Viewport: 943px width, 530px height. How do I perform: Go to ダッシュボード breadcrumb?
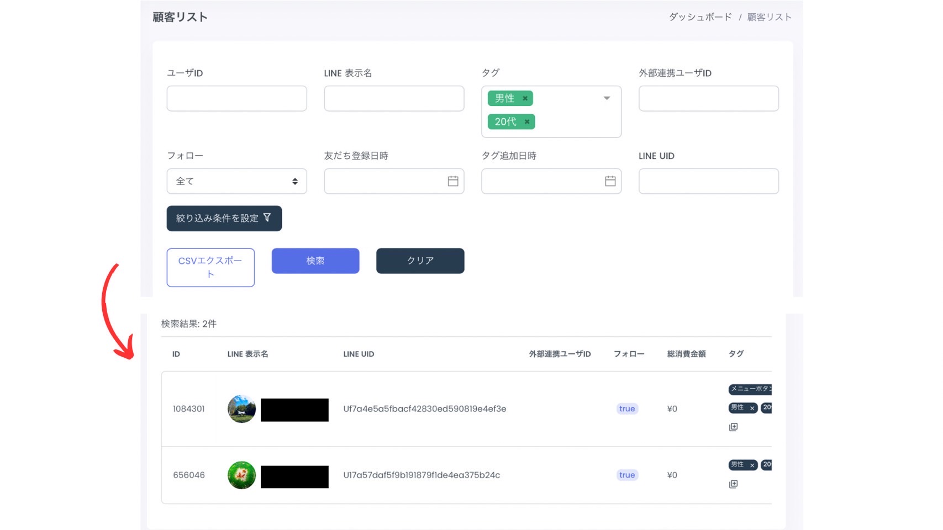[700, 17]
